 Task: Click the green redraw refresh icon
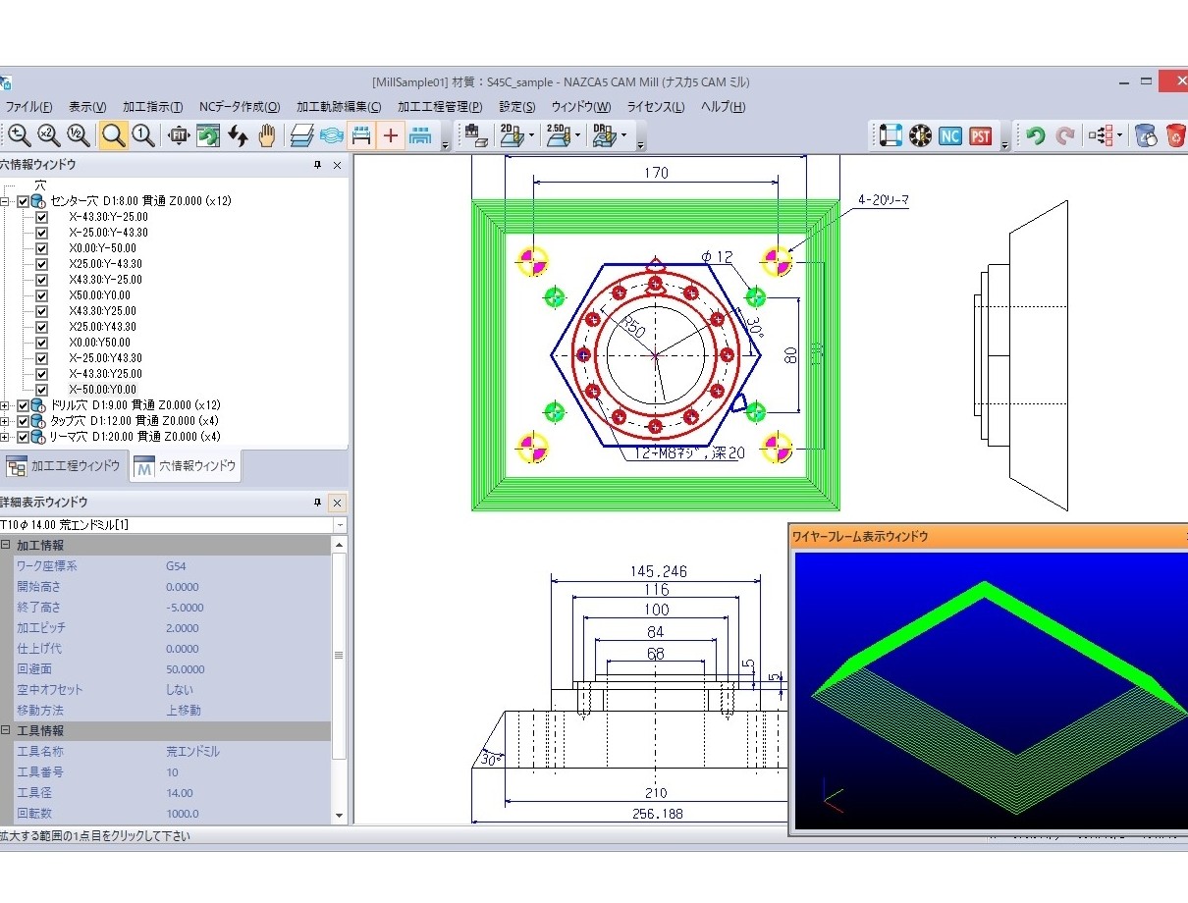click(x=207, y=136)
